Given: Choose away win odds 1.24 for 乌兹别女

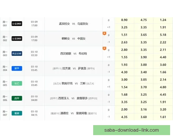Looking at the screenshot, I should point(163,20).
